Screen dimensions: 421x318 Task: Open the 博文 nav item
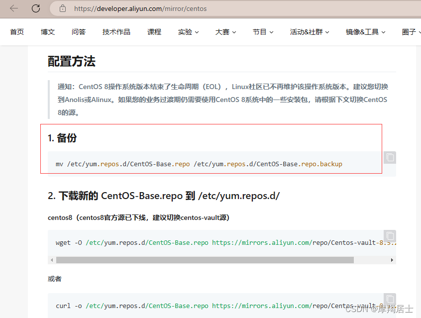pos(48,32)
